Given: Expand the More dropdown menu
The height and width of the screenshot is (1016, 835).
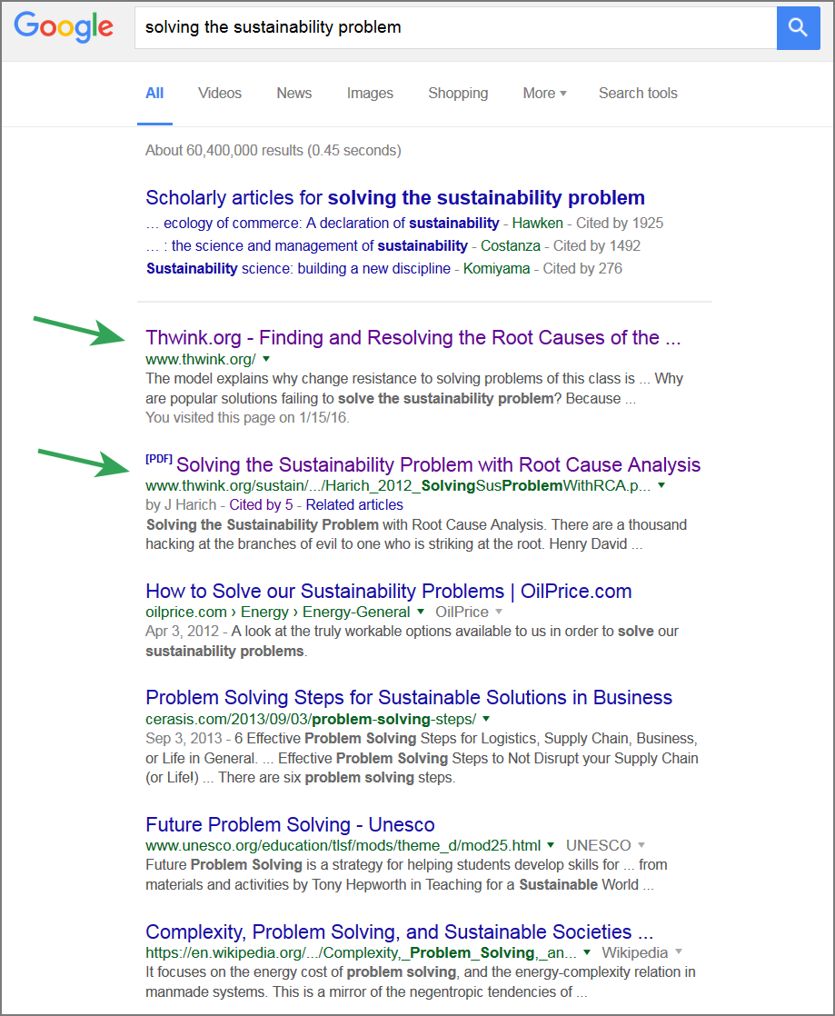Looking at the screenshot, I should pyautogui.click(x=544, y=93).
